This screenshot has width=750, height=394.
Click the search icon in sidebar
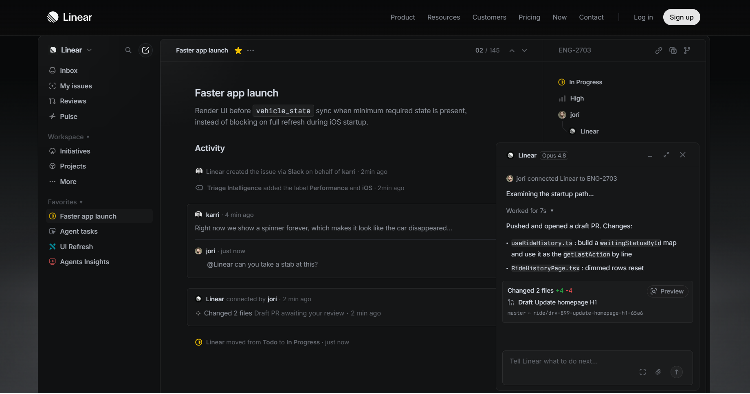(x=128, y=50)
